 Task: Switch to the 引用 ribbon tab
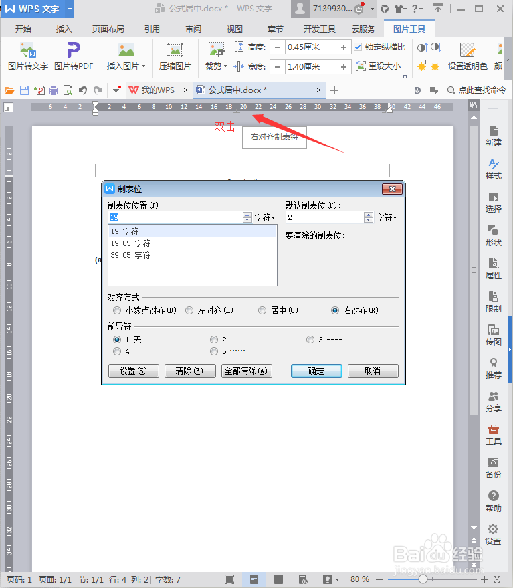pyautogui.click(x=152, y=29)
